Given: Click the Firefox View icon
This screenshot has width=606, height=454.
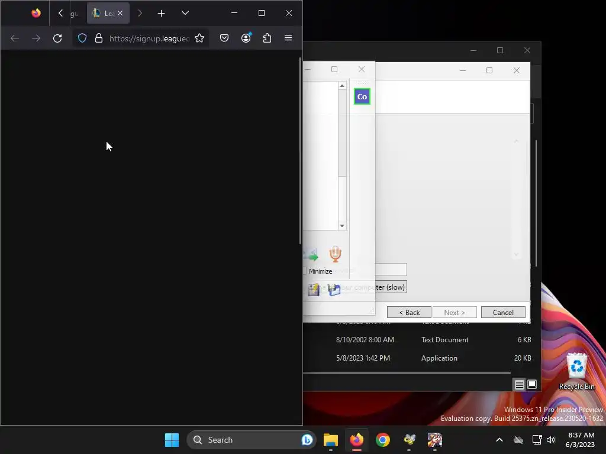Looking at the screenshot, I should coord(36,13).
